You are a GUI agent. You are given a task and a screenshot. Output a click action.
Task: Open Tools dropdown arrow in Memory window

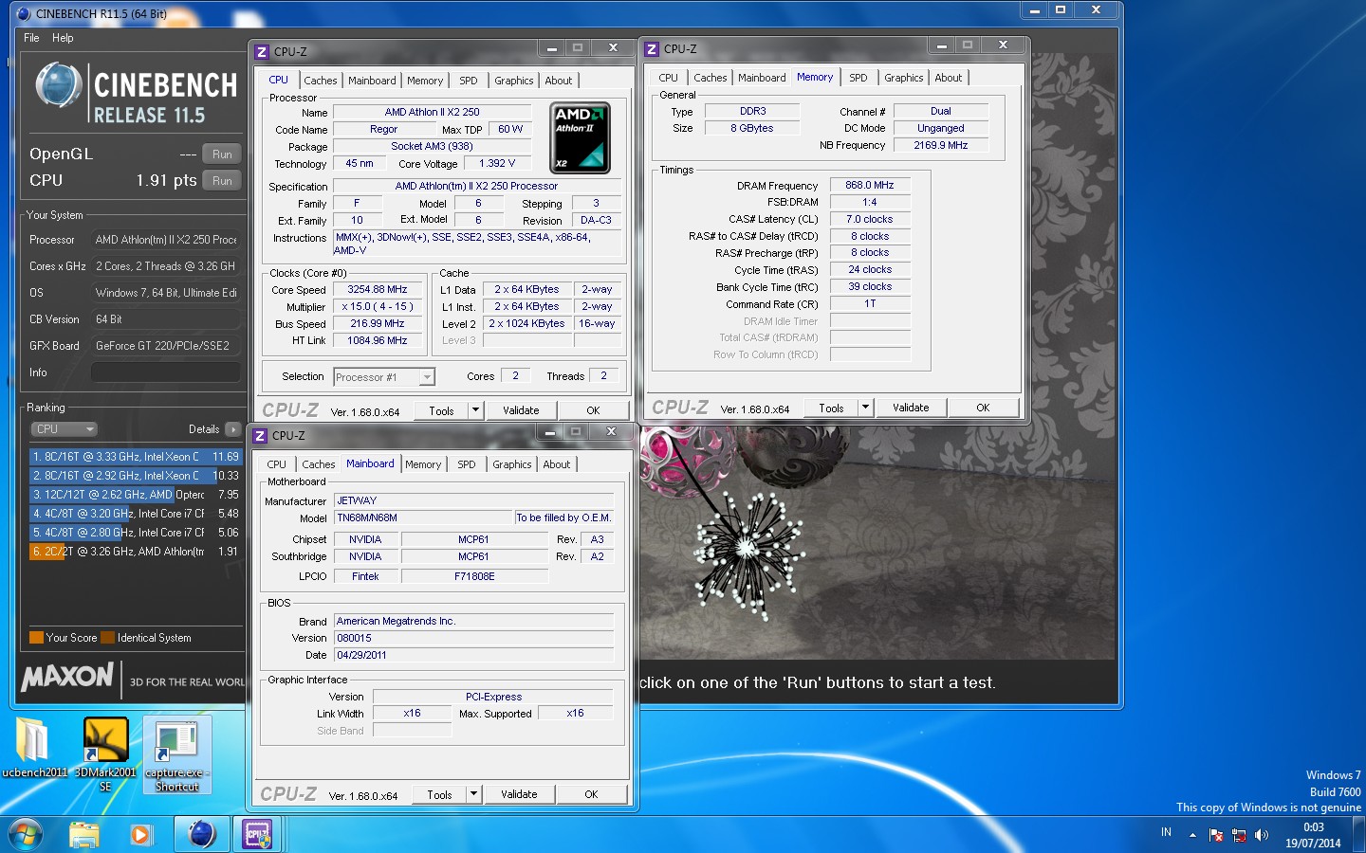(x=865, y=408)
